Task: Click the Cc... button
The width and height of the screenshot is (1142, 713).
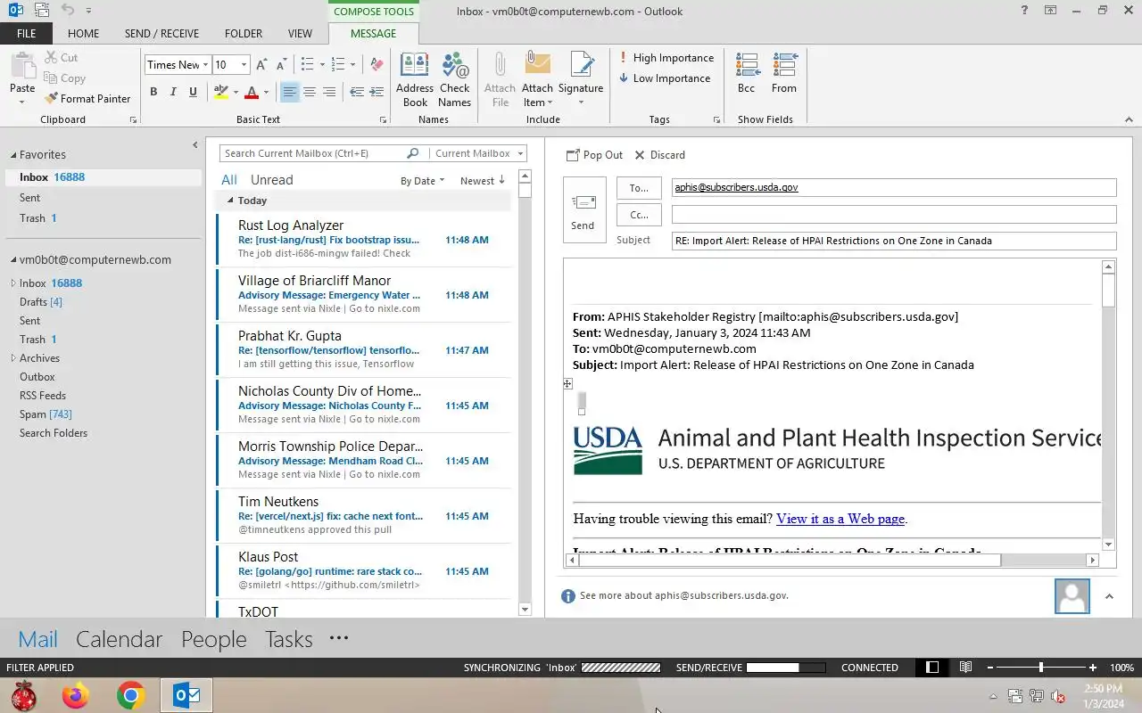Action: pyautogui.click(x=639, y=215)
